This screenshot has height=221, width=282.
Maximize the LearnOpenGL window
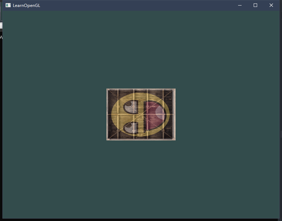[x=255, y=5]
